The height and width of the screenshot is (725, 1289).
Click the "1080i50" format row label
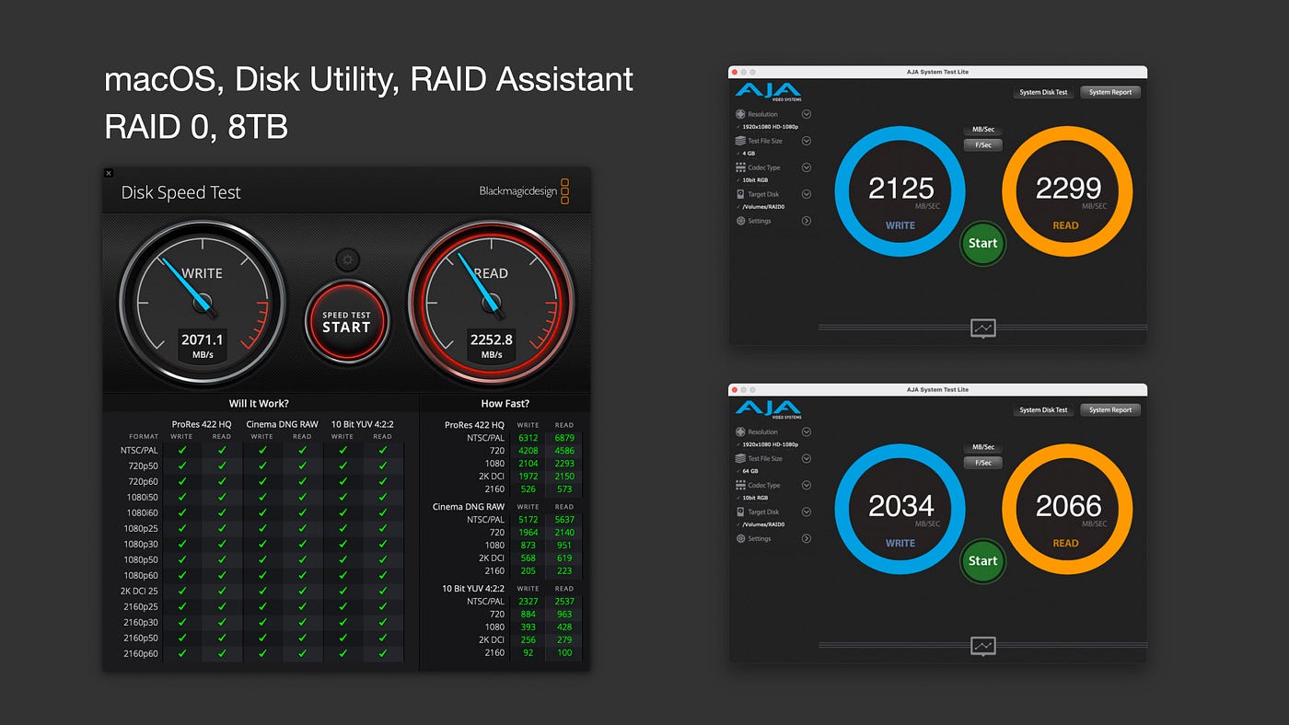[x=143, y=497]
